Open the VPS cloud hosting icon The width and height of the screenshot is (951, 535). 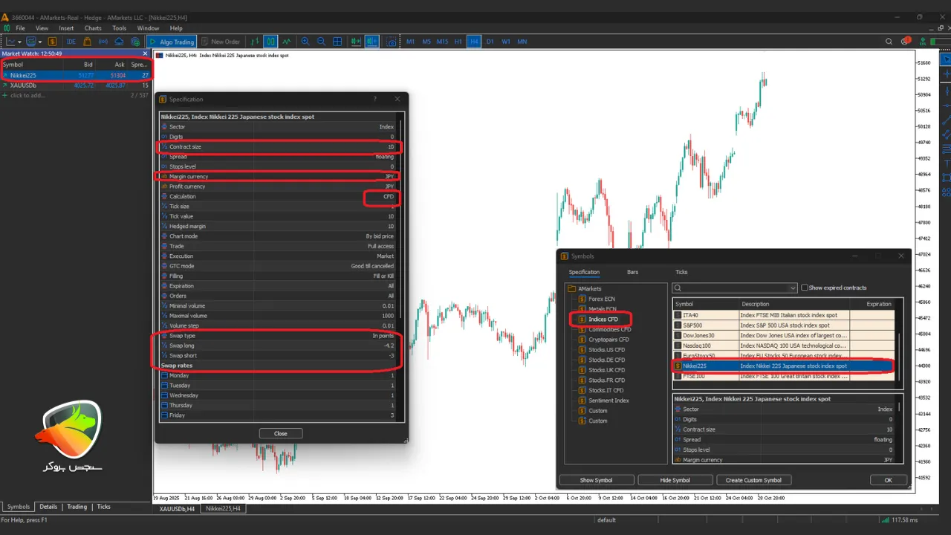tap(119, 42)
